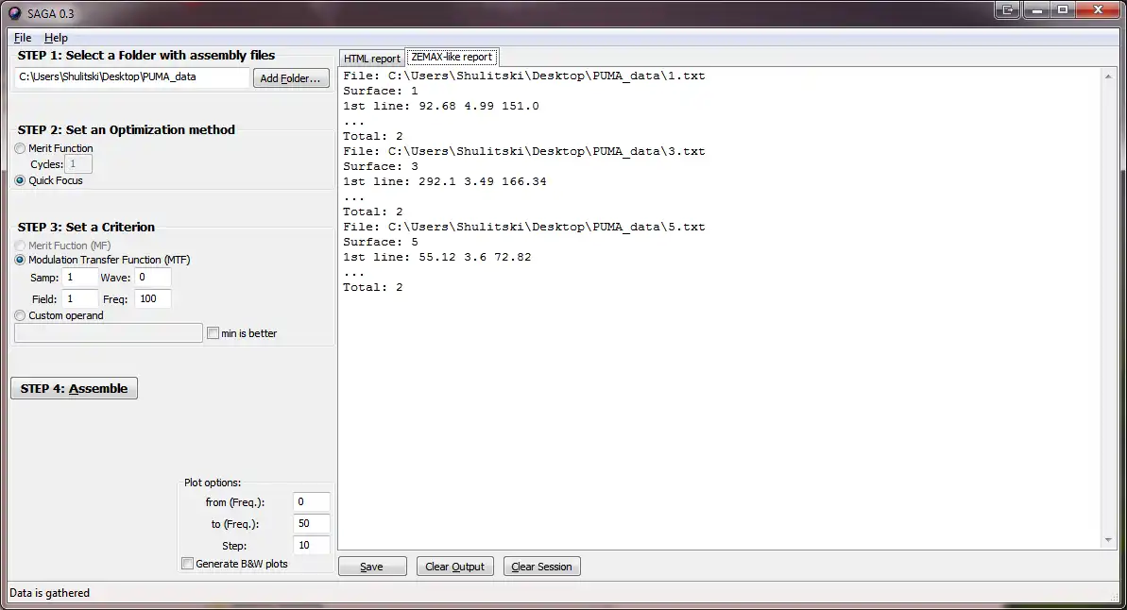The image size is (1127, 610).
Task: Click STEP 4: Assemble button
Action: pos(74,388)
